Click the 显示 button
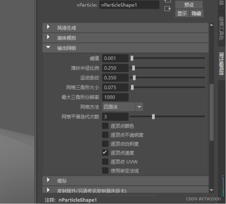 (x=182, y=14)
